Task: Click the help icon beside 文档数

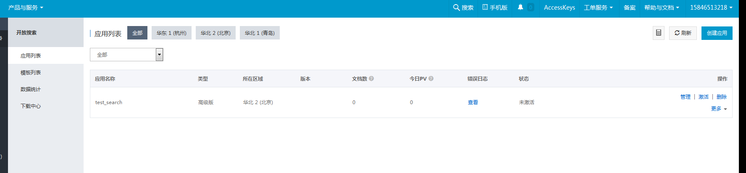Action: tap(371, 79)
